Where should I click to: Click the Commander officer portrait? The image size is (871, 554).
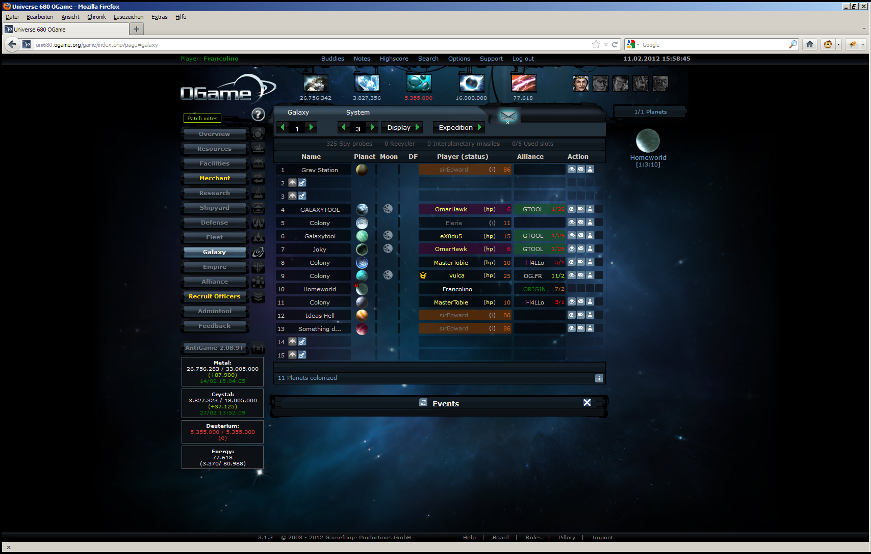pyautogui.click(x=580, y=83)
